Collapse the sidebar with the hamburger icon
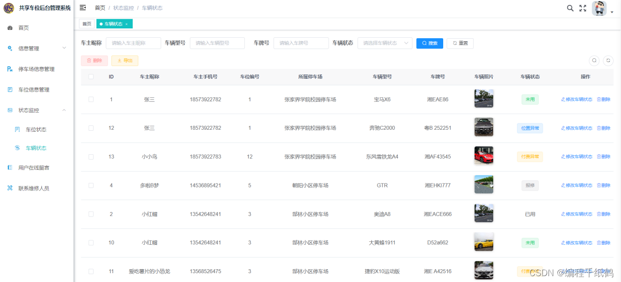Image resolution: width=621 pixels, height=282 pixels. click(83, 8)
